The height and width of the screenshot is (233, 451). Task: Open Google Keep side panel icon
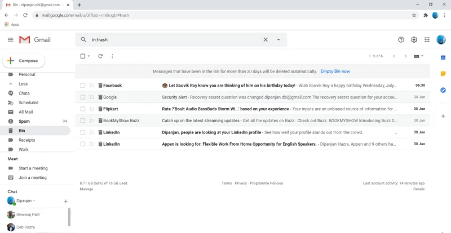click(443, 74)
